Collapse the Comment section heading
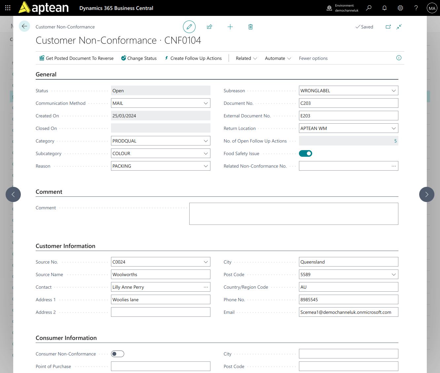This screenshot has width=440, height=373. tap(49, 192)
